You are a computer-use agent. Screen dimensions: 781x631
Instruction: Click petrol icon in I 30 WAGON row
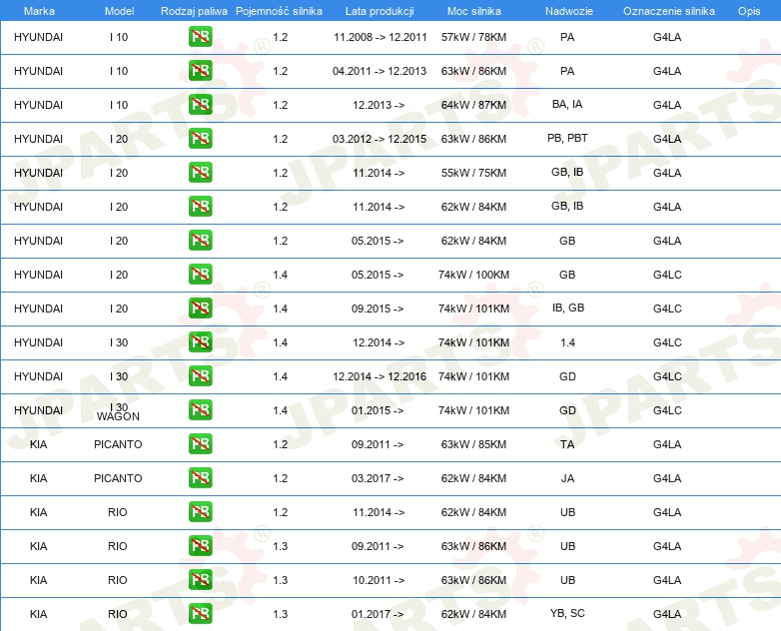tap(200, 410)
